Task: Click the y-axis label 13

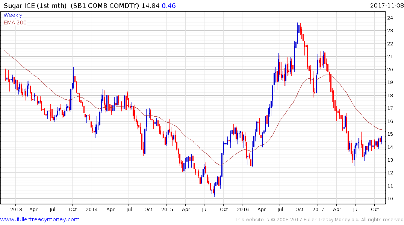Action: [x=390, y=160]
